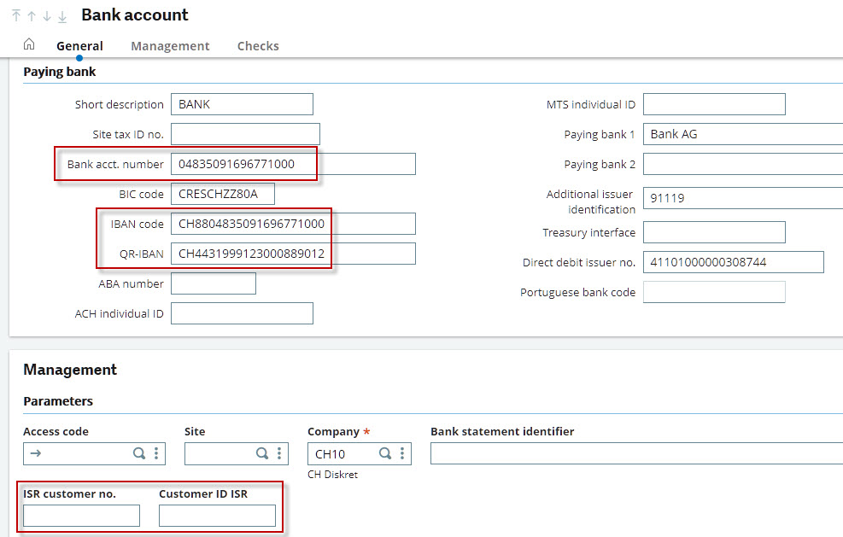
Task: Click the Customer ID ISR field
Action: click(217, 516)
